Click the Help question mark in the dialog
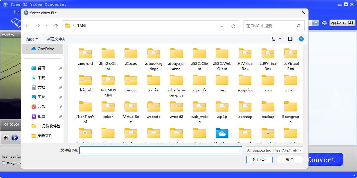Viewport: 357px width, 178px height. click(301, 39)
